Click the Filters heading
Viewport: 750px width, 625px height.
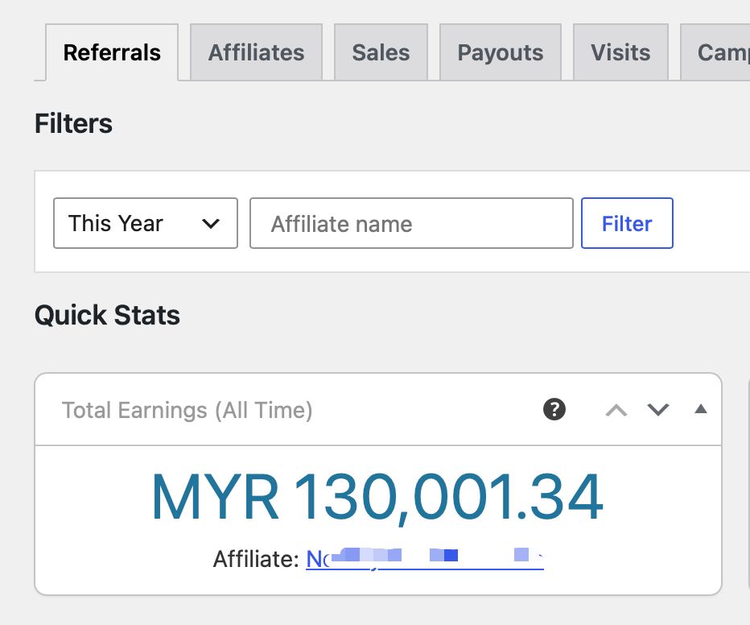click(x=74, y=123)
